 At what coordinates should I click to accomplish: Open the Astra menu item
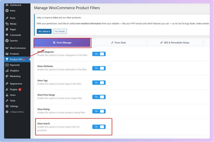[17, 11]
